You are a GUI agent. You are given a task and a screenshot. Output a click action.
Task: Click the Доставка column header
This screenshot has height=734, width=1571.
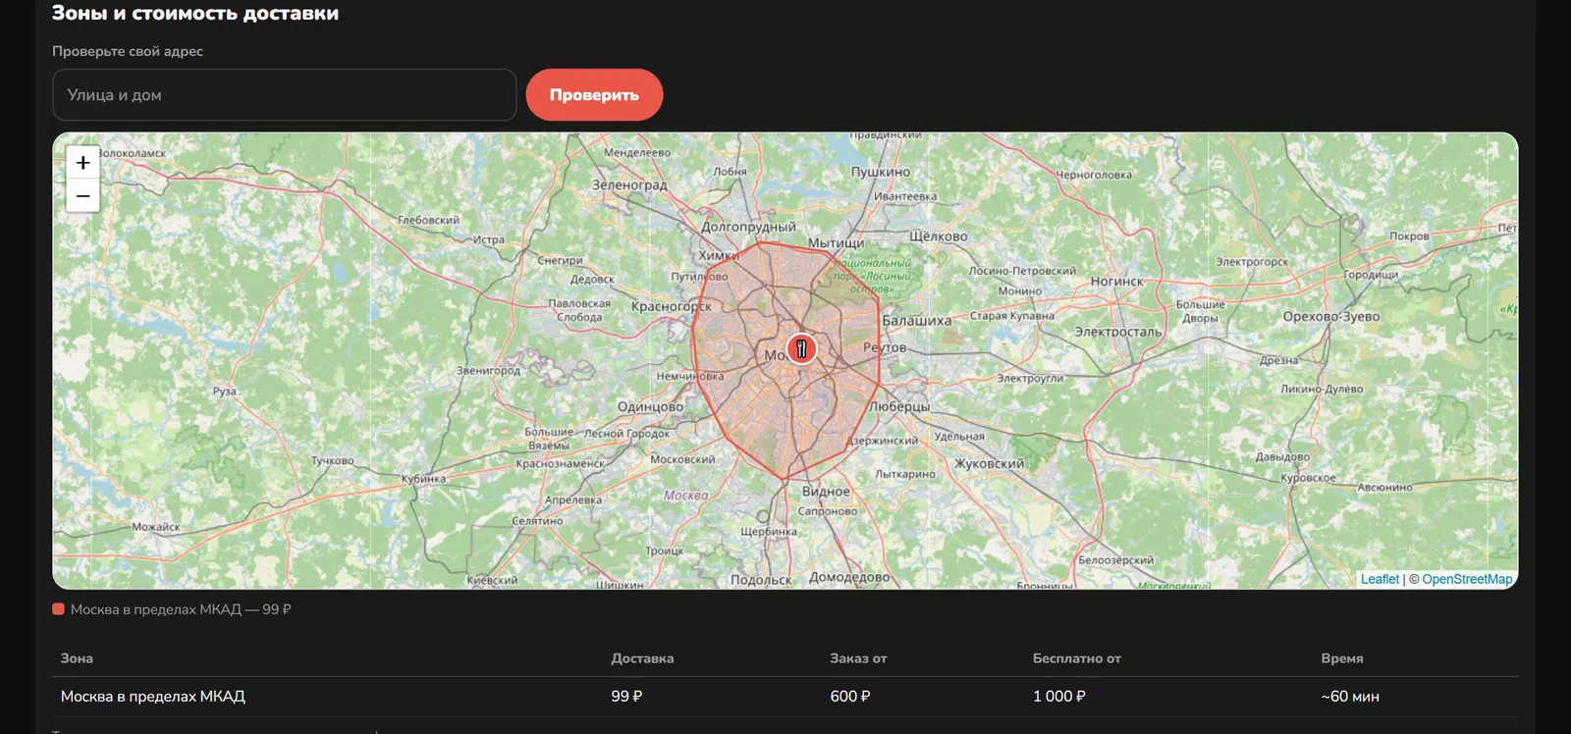(642, 658)
